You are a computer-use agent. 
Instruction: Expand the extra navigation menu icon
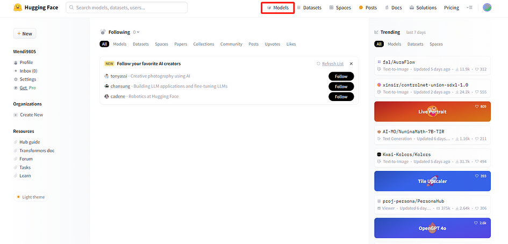pyautogui.click(x=469, y=8)
